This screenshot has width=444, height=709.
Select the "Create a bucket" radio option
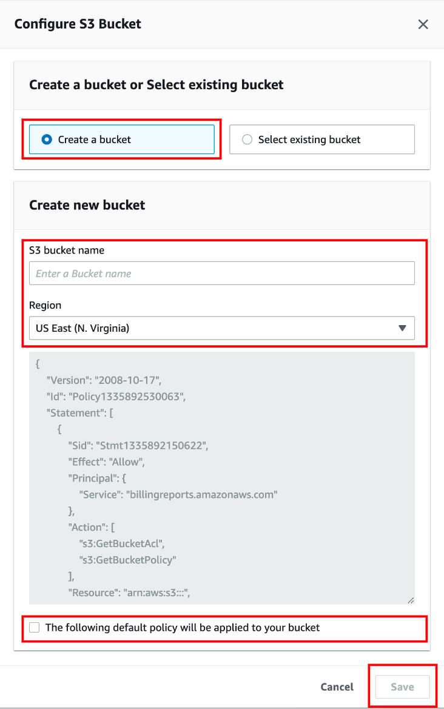pyautogui.click(x=47, y=139)
